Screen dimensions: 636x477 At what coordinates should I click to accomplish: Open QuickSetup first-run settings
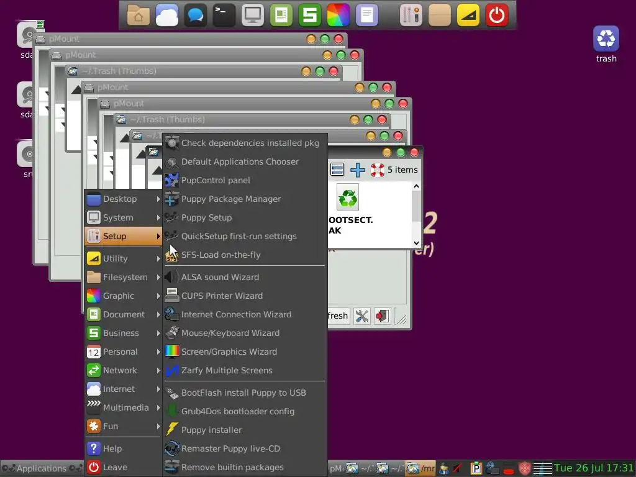click(245, 236)
